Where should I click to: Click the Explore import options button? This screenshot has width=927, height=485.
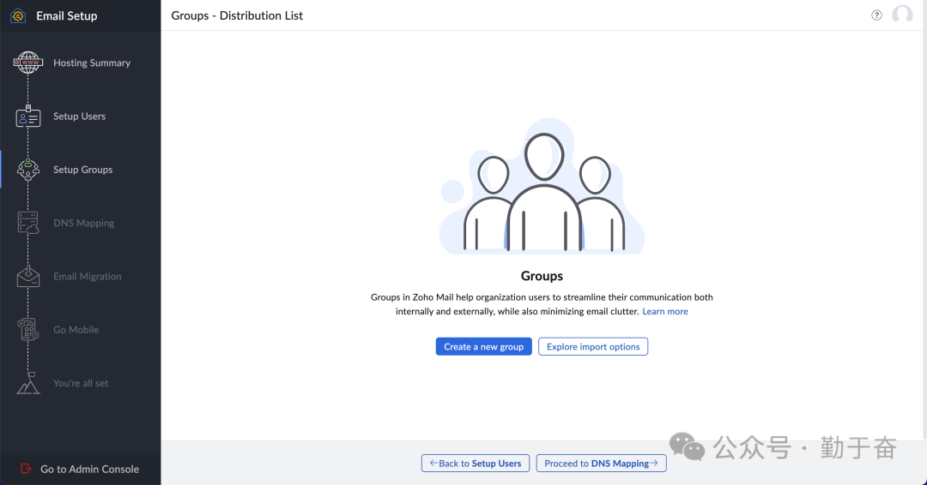593,347
